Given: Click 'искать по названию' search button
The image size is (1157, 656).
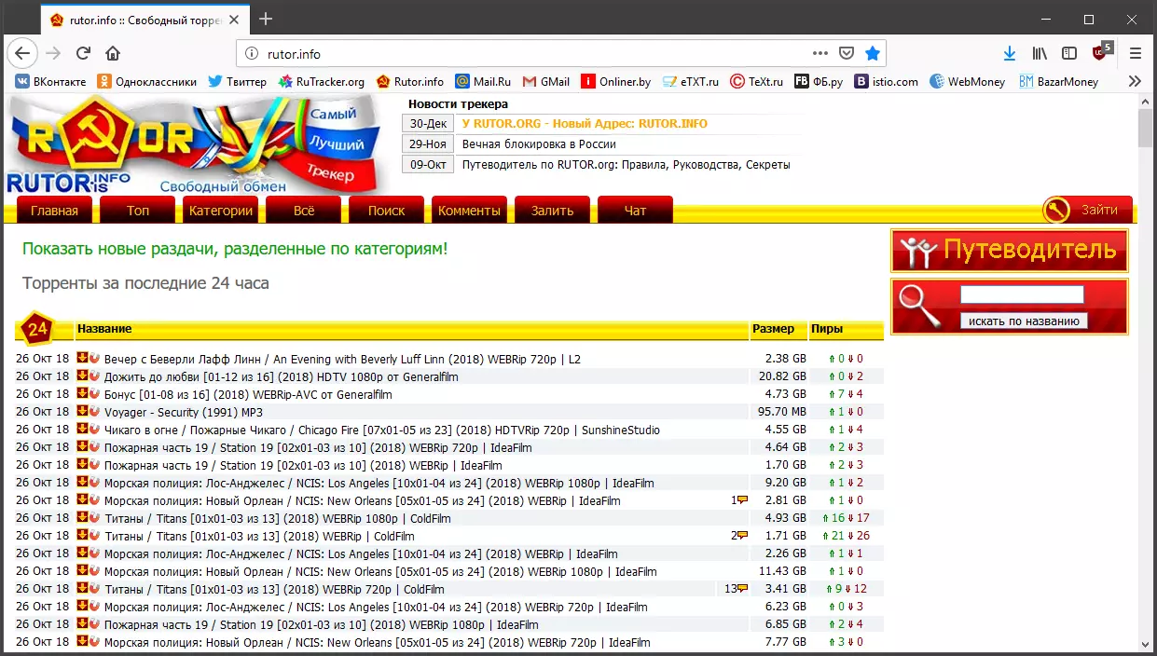Looking at the screenshot, I should click(1024, 321).
